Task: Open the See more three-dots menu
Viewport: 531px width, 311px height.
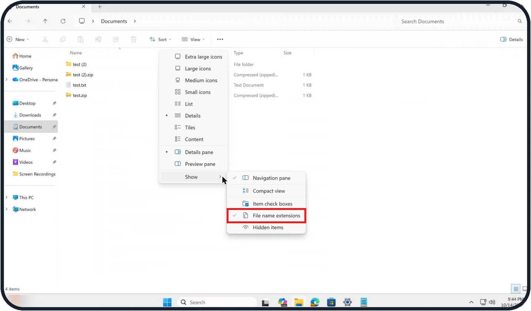Action: (220, 39)
